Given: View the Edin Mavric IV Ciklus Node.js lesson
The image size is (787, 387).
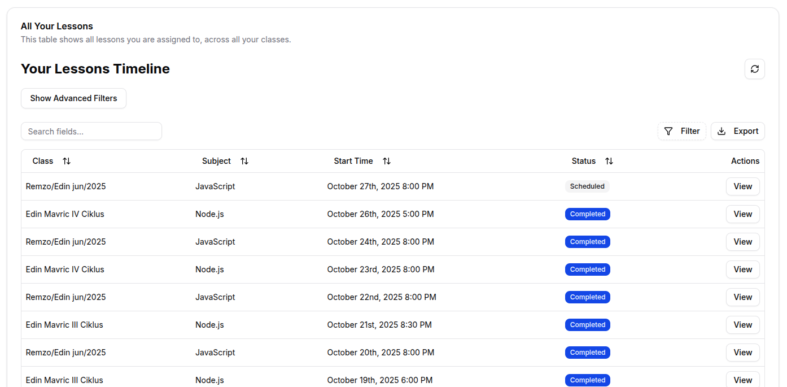Looking at the screenshot, I should click(x=742, y=214).
